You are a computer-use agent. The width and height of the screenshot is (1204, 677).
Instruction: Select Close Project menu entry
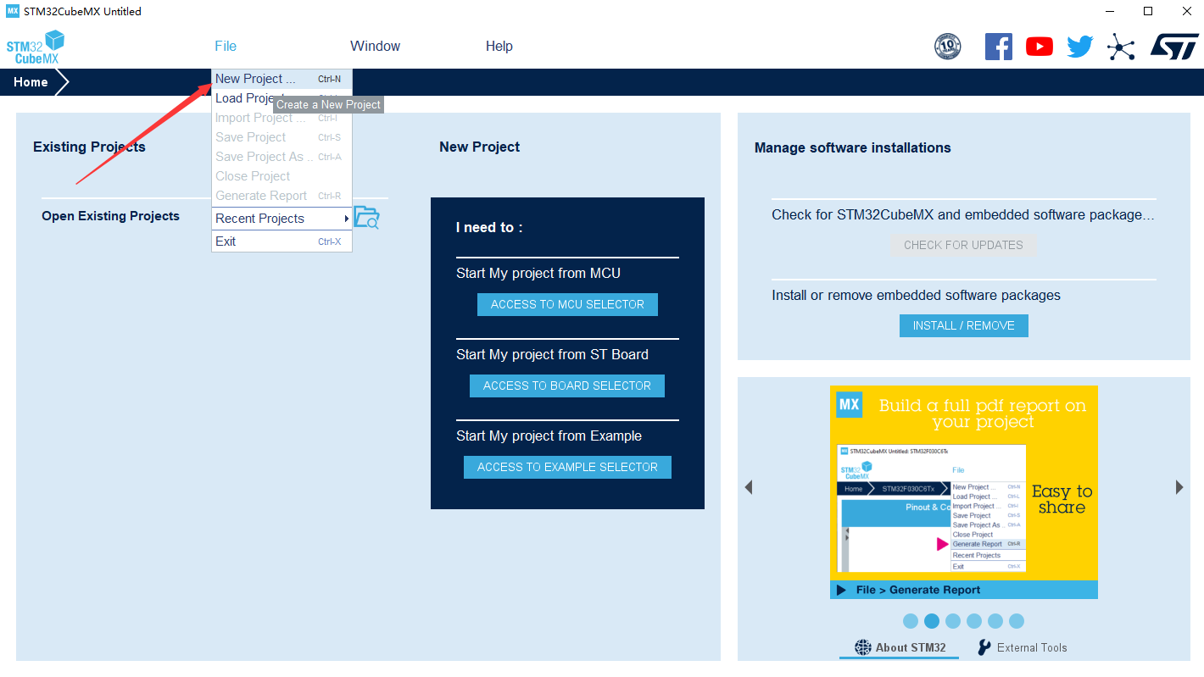(x=281, y=176)
